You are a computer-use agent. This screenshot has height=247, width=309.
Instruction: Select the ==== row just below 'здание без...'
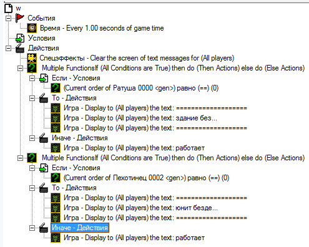click(x=155, y=128)
